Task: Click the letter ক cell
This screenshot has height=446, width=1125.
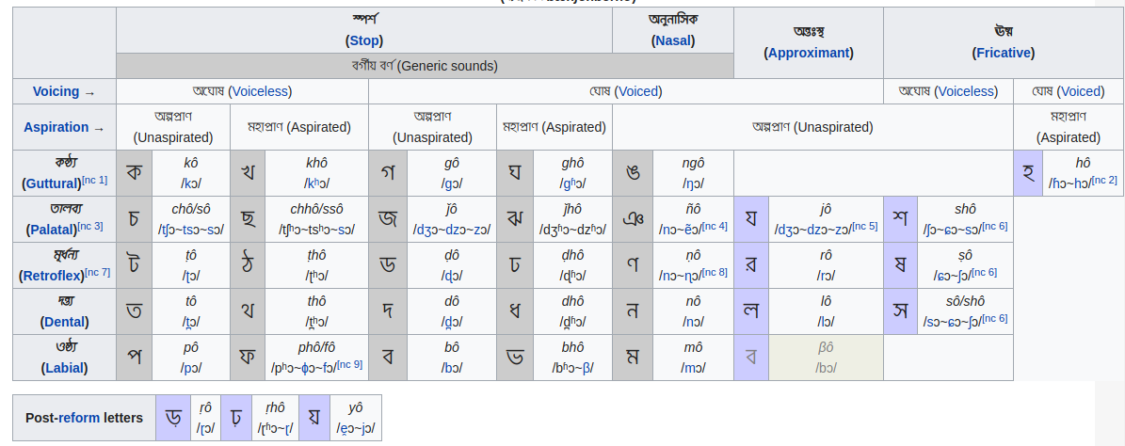Action: [x=135, y=173]
